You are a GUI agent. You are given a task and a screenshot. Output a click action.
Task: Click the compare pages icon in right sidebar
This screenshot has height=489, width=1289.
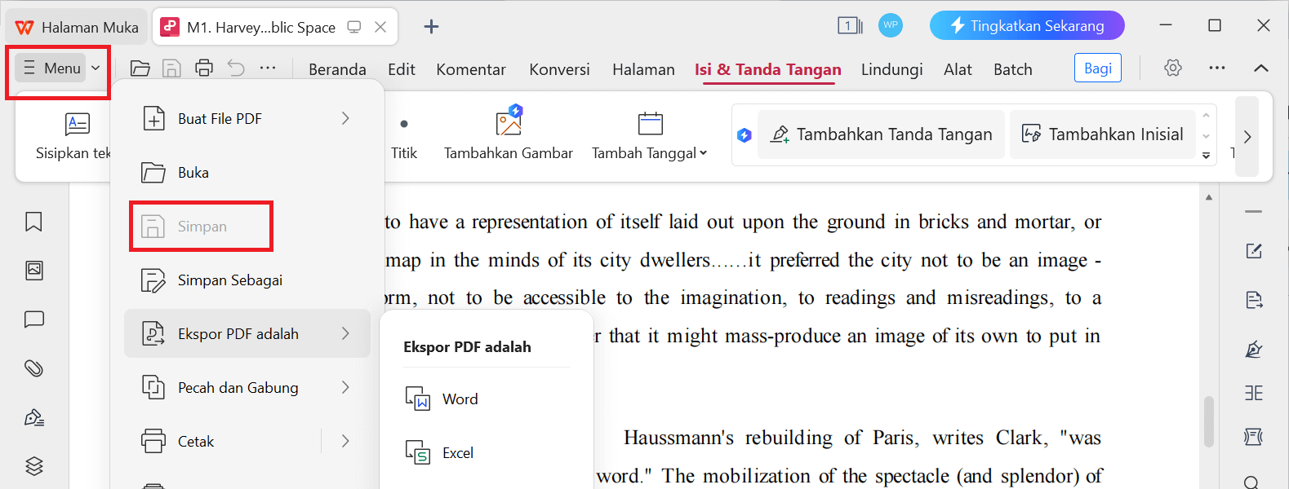tap(1254, 393)
